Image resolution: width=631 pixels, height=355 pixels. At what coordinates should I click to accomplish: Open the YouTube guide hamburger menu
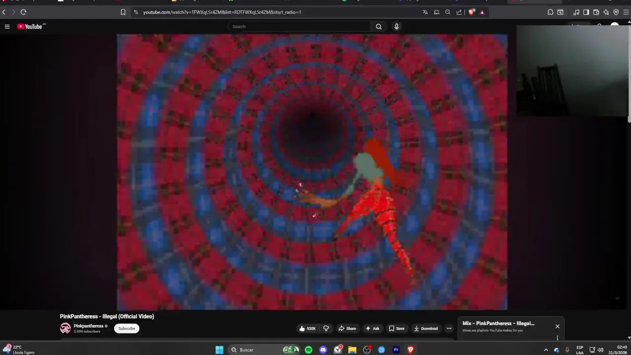[x=7, y=27]
